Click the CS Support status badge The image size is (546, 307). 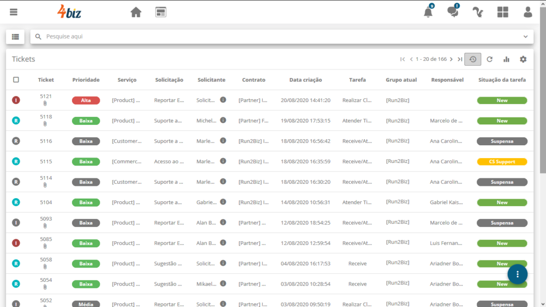[x=502, y=162]
